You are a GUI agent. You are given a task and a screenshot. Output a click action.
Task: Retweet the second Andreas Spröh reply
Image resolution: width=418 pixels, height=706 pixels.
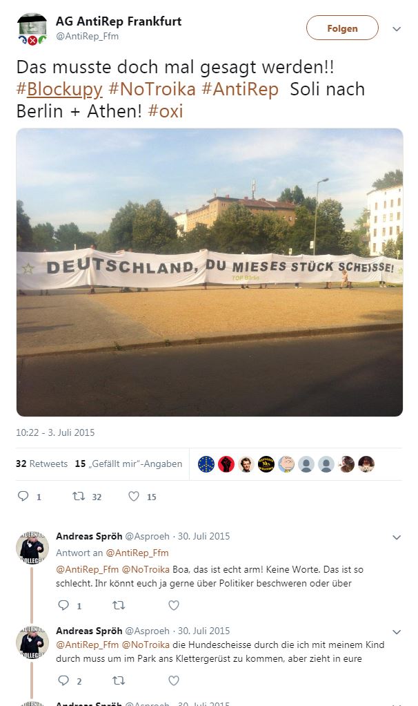tap(119, 680)
